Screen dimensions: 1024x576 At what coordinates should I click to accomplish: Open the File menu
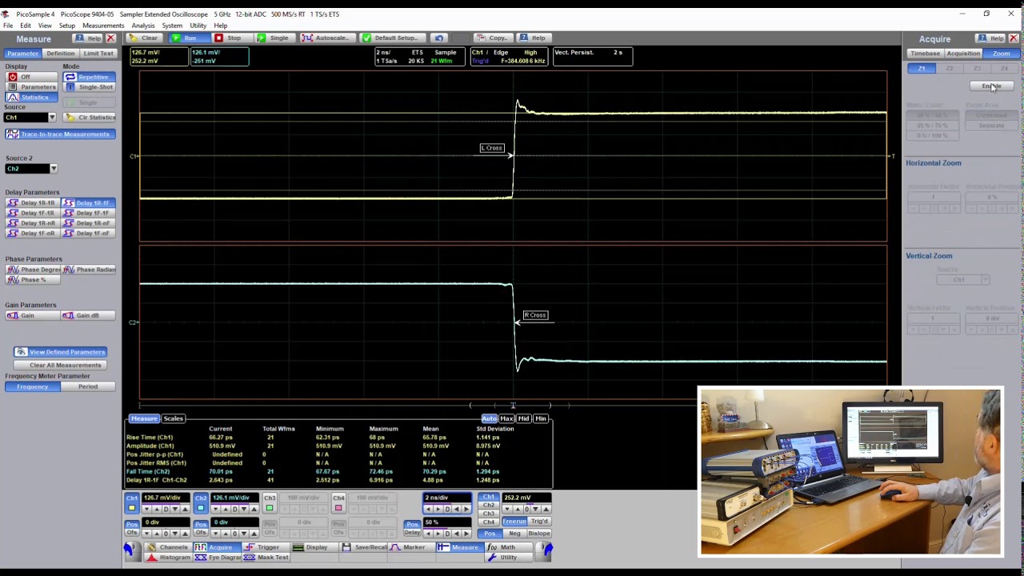click(x=8, y=26)
